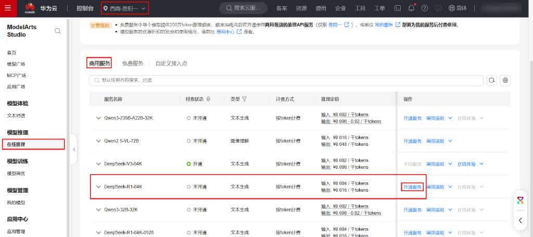
Task: Expand the Qwen3-32B-32K row
Action: click(98, 210)
